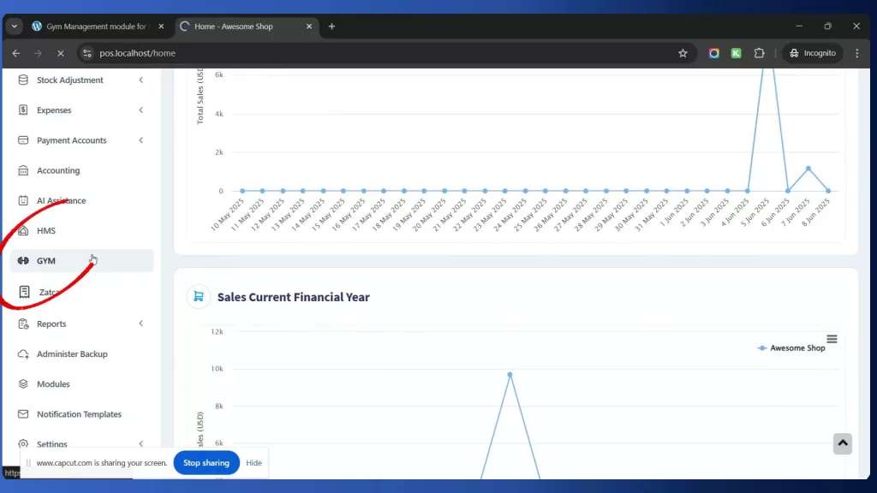Expand the Stock Adjustment submenu chevron
877x493 pixels.
tap(141, 80)
